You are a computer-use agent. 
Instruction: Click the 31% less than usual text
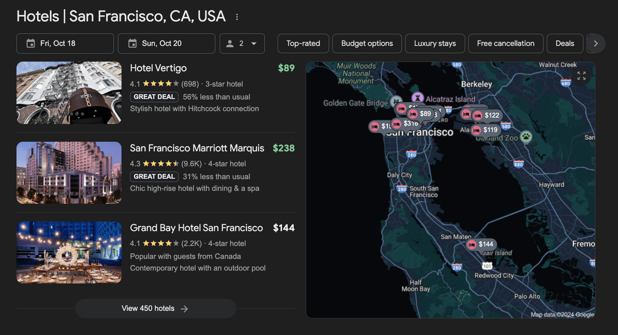pos(216,177)
